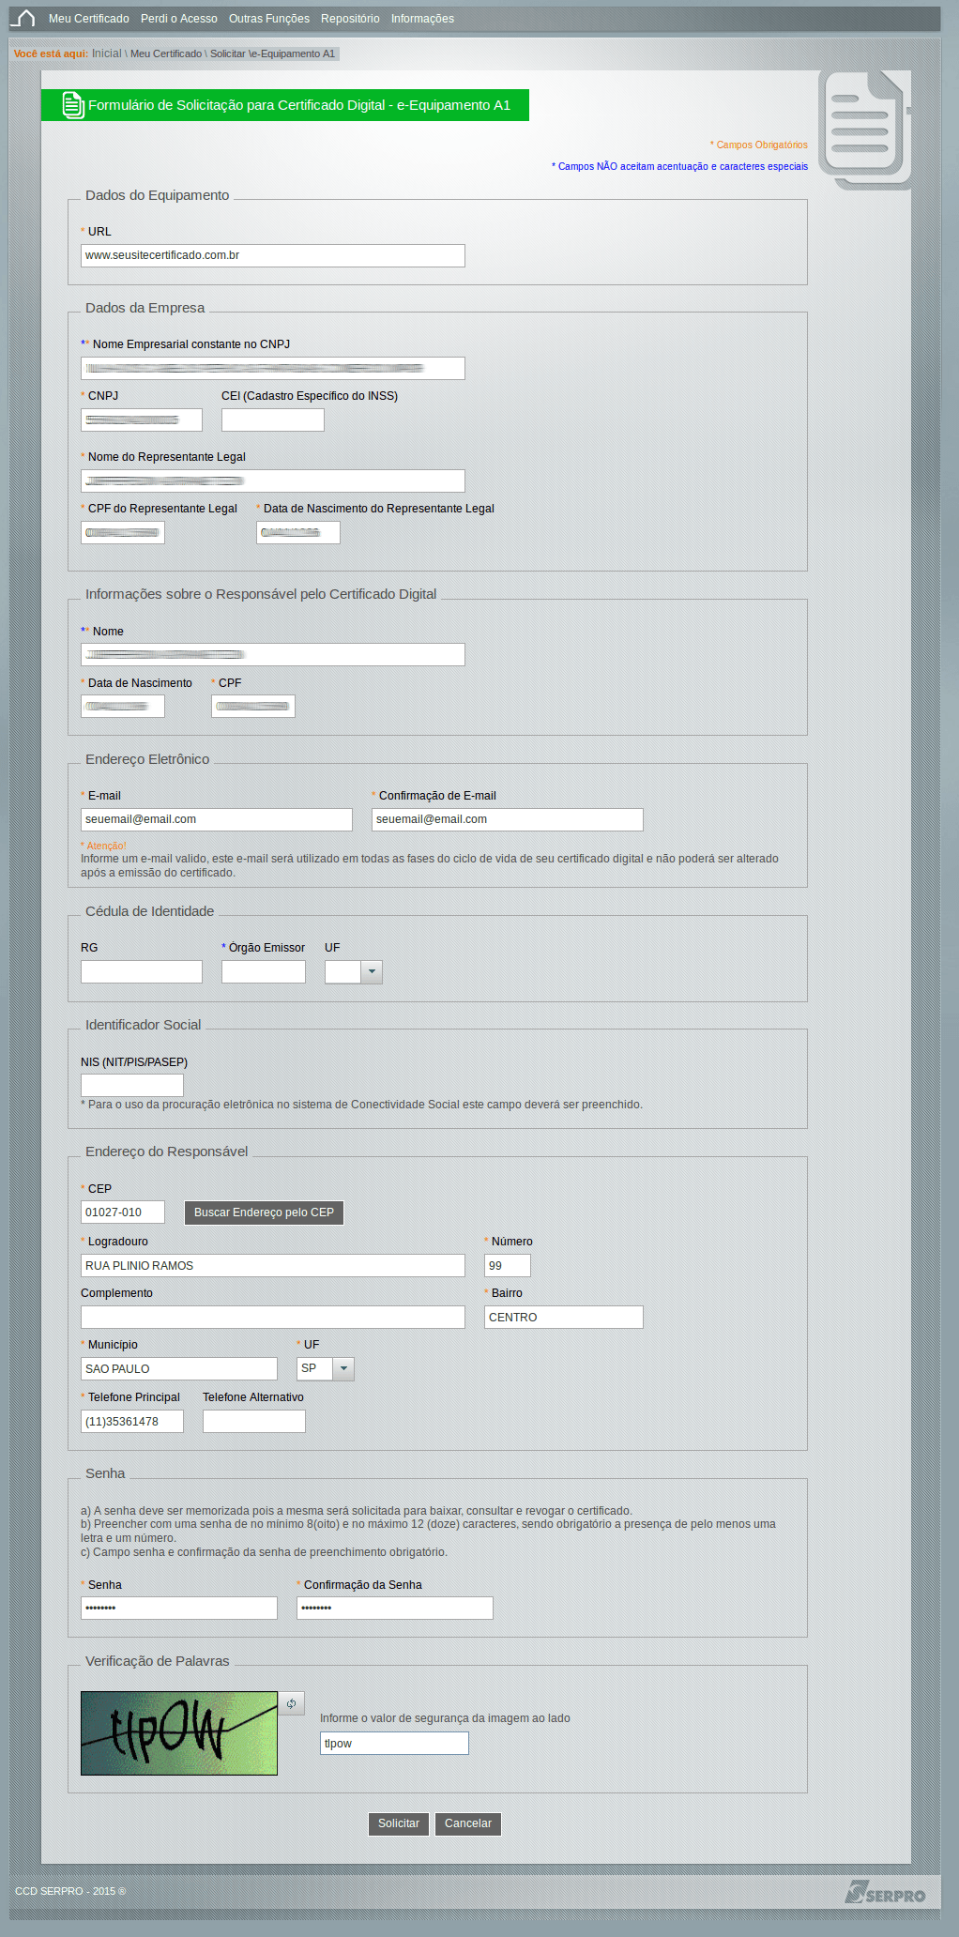959x1937 pixels.
Task: Open Perdi o Acesso menu
Action: [178, 19]
